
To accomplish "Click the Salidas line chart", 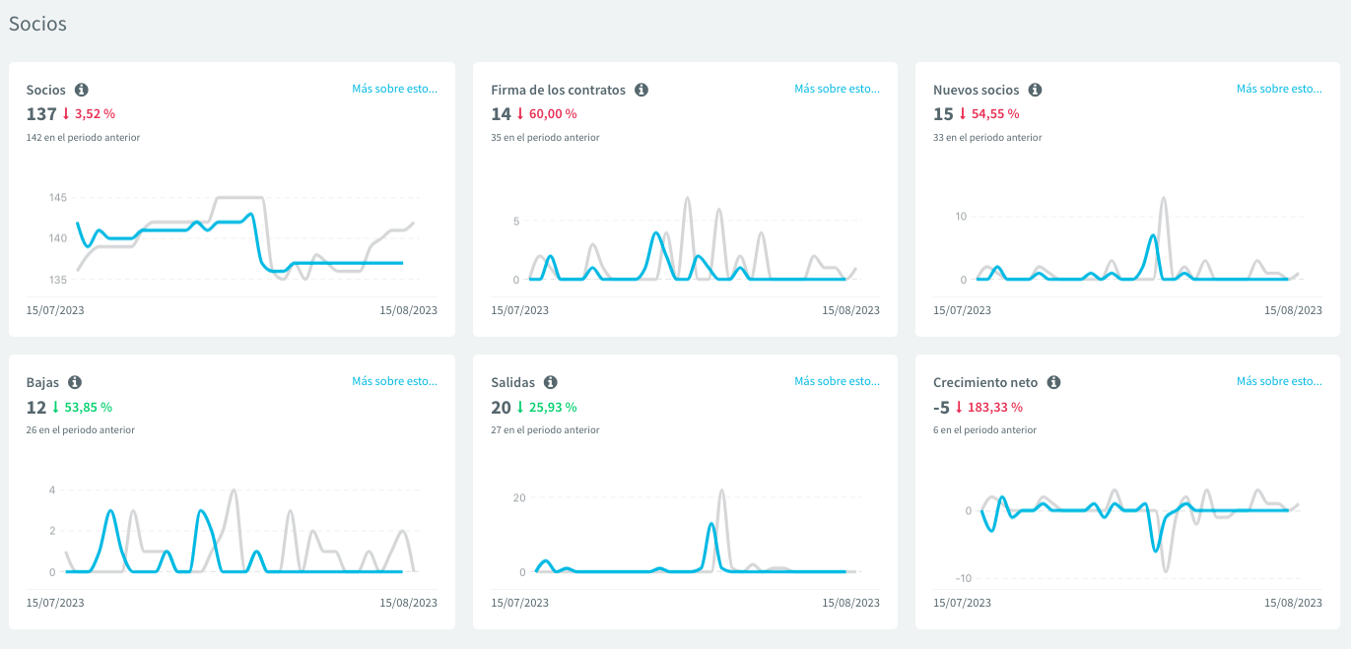I will tap(685, 532).
